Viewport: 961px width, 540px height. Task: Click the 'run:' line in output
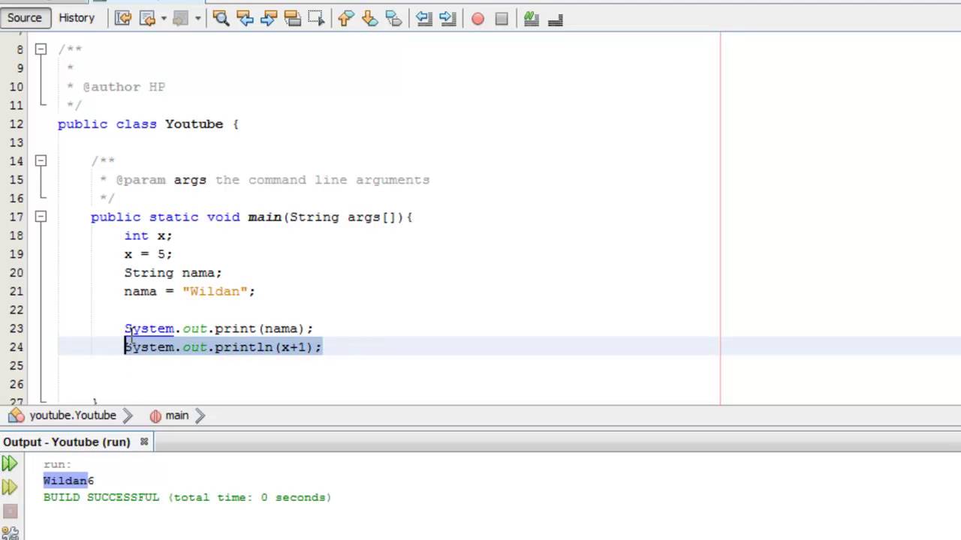click(x=57, y=465)
